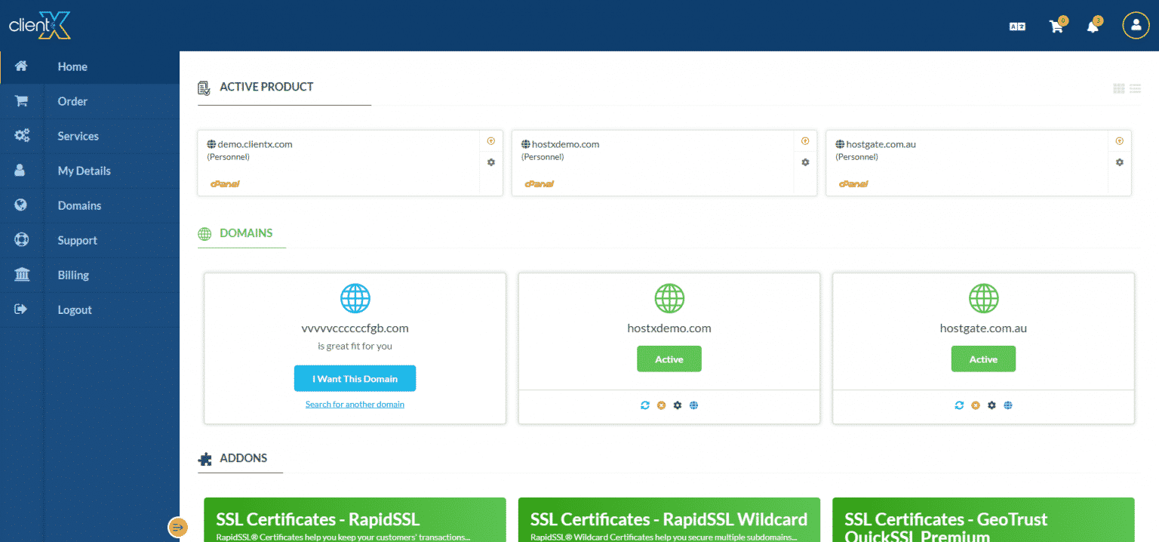Click the clientX logo
1159x542 pixels.
[x=39, y=25]
